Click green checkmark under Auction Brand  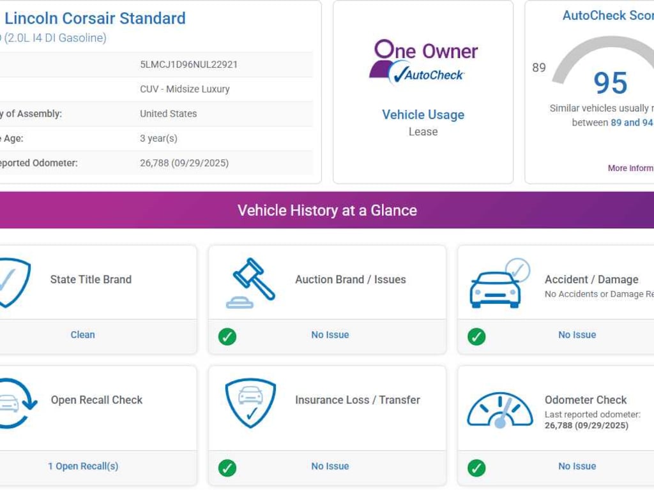[x=227, y=336]
